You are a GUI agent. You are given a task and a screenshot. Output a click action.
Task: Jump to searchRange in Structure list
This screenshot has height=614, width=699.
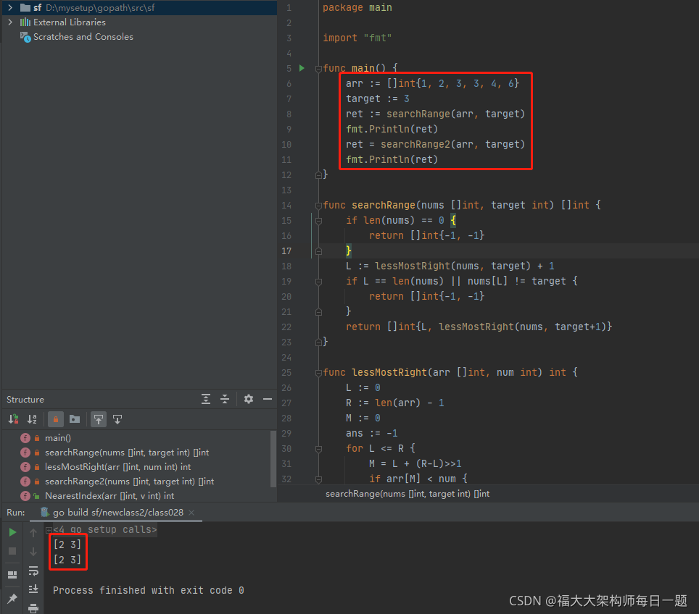tap(127, 453)
